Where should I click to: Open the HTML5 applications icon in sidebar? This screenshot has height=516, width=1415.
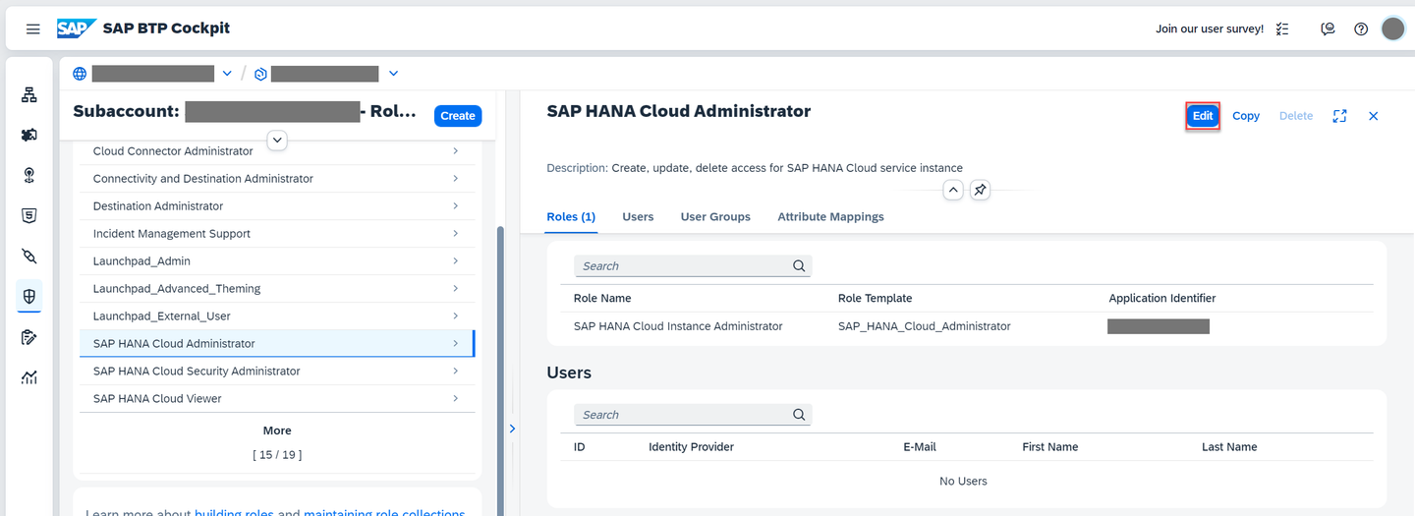point(29,215)
